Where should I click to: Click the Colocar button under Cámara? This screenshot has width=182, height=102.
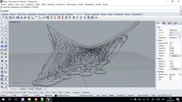coord(175,56)
